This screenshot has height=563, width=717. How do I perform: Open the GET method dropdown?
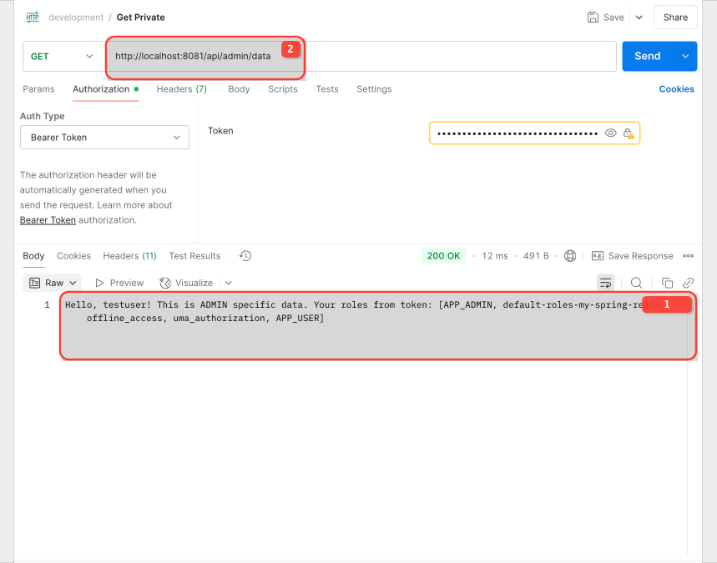[61, 56]
